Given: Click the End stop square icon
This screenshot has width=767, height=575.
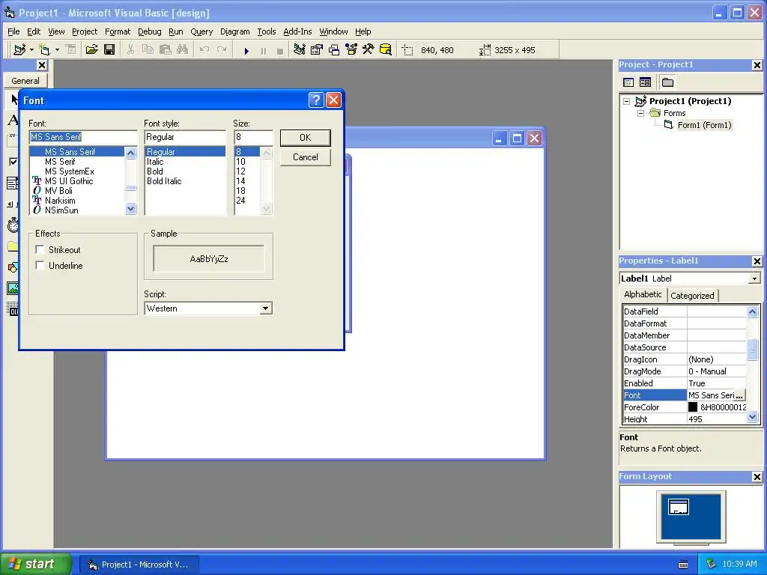Looking at the screenshot, I should point(280,51).
